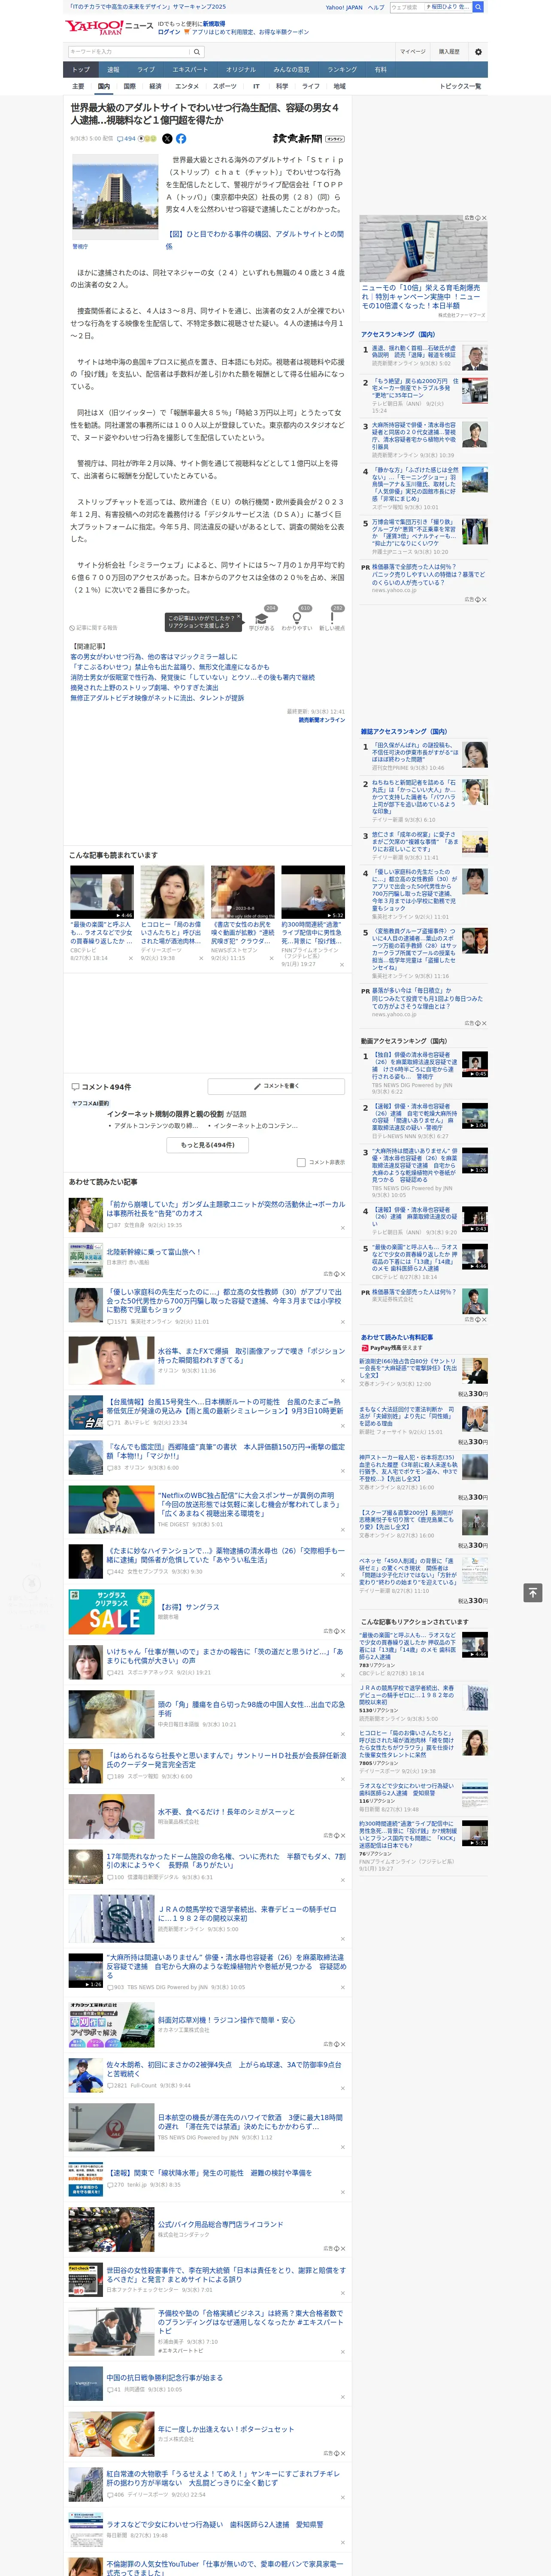Image resolution: width=551 pixels, height=2576 pixels.
Task: Click コメントを書く button
Action: tap(277, 1086)
